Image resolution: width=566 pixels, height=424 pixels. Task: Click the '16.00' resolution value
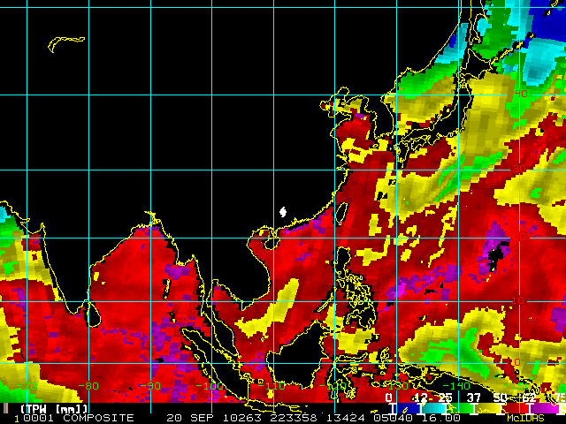point(440,418)
